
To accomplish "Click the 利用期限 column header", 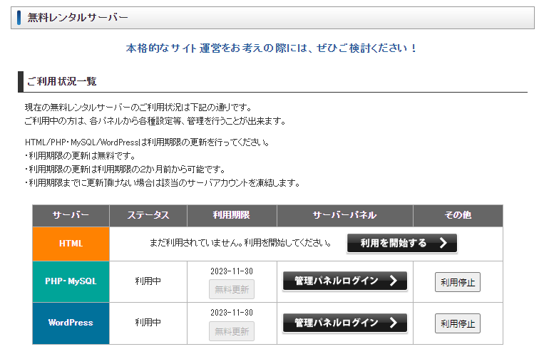I will click(x=232, y=215).
